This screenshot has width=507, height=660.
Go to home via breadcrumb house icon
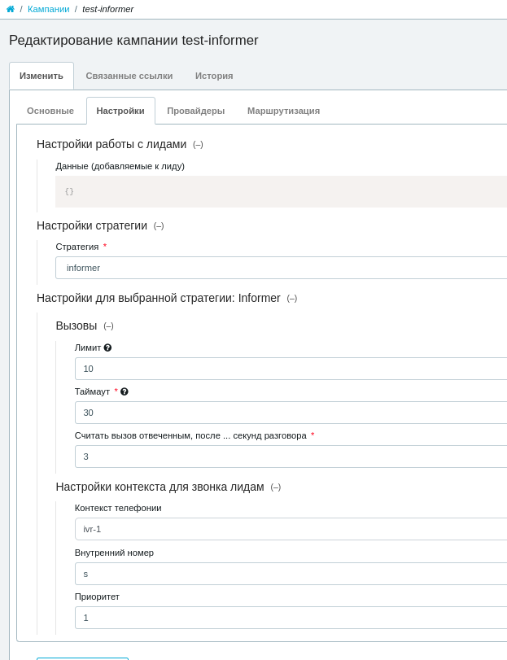pos(11,9)
